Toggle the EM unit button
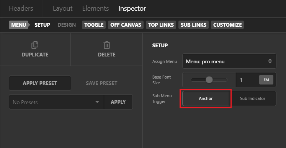 [x=266, y=80]
